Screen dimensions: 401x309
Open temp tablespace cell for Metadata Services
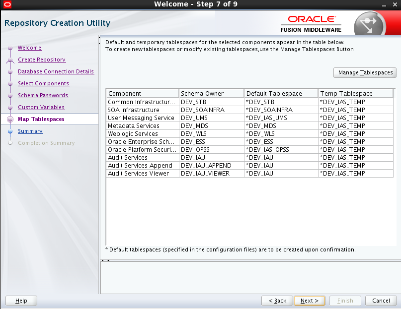356,126
